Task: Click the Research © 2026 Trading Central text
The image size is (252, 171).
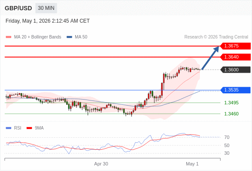Action: [x=216, y=37]
